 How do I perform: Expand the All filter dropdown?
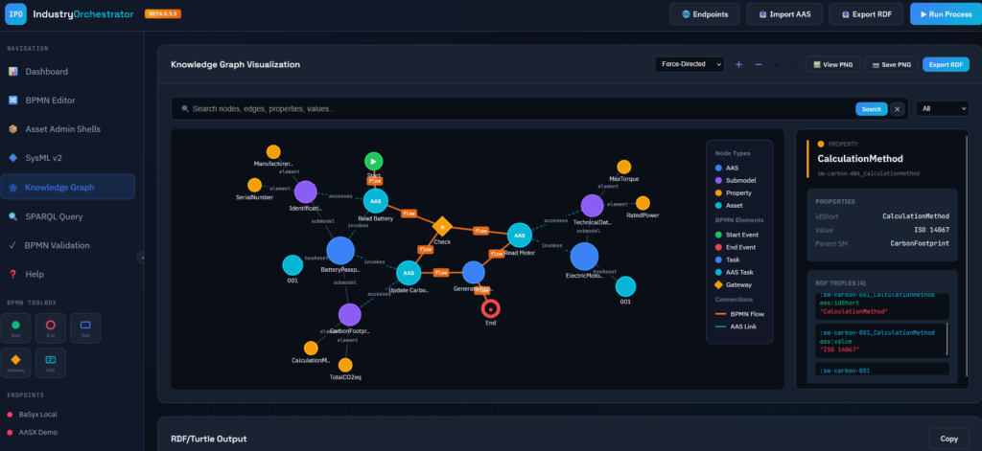(x=942, y=109)
